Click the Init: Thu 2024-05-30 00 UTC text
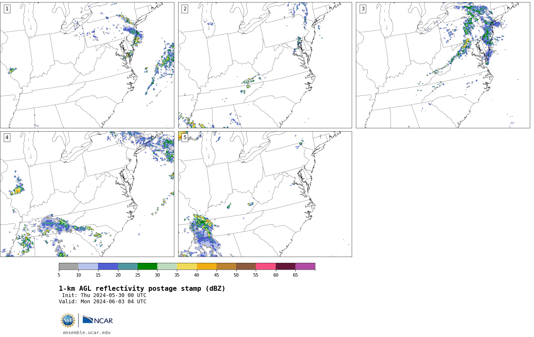The width and height of the screenshot is (534, 337). 104,295
